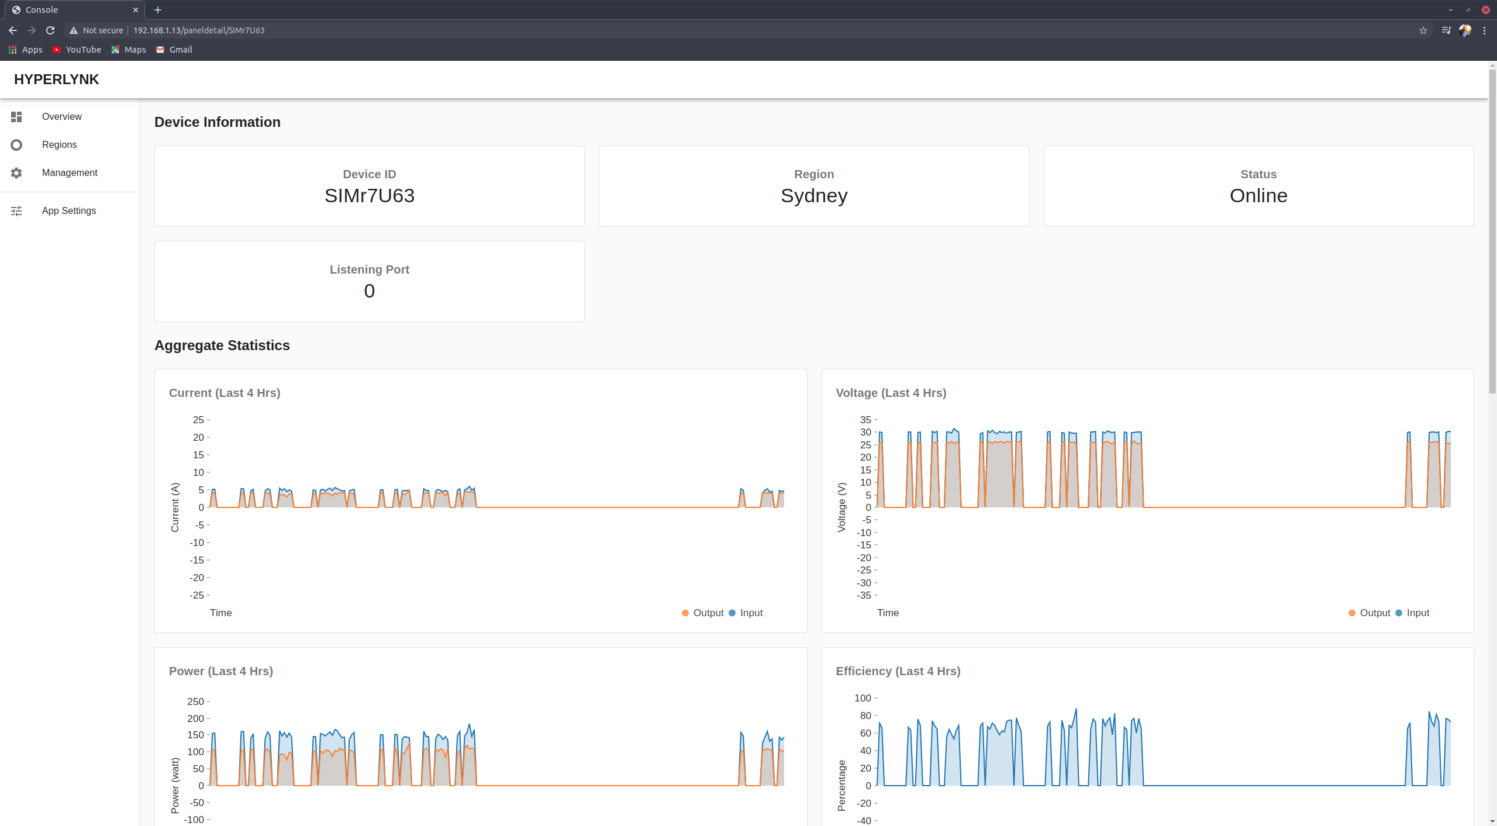Viewport: 1497px width, 826px height.
Task: Open the Apps bookmark shortcut
Action: (x=26, y=50)
